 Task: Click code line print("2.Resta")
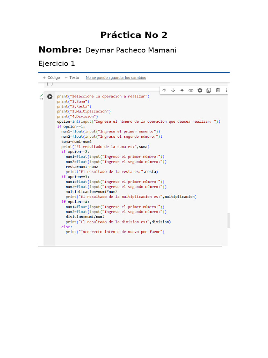74,106
